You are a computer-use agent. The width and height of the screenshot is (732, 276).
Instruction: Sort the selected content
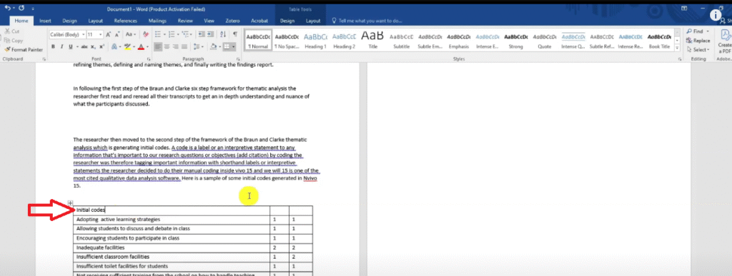coord(223,34)
